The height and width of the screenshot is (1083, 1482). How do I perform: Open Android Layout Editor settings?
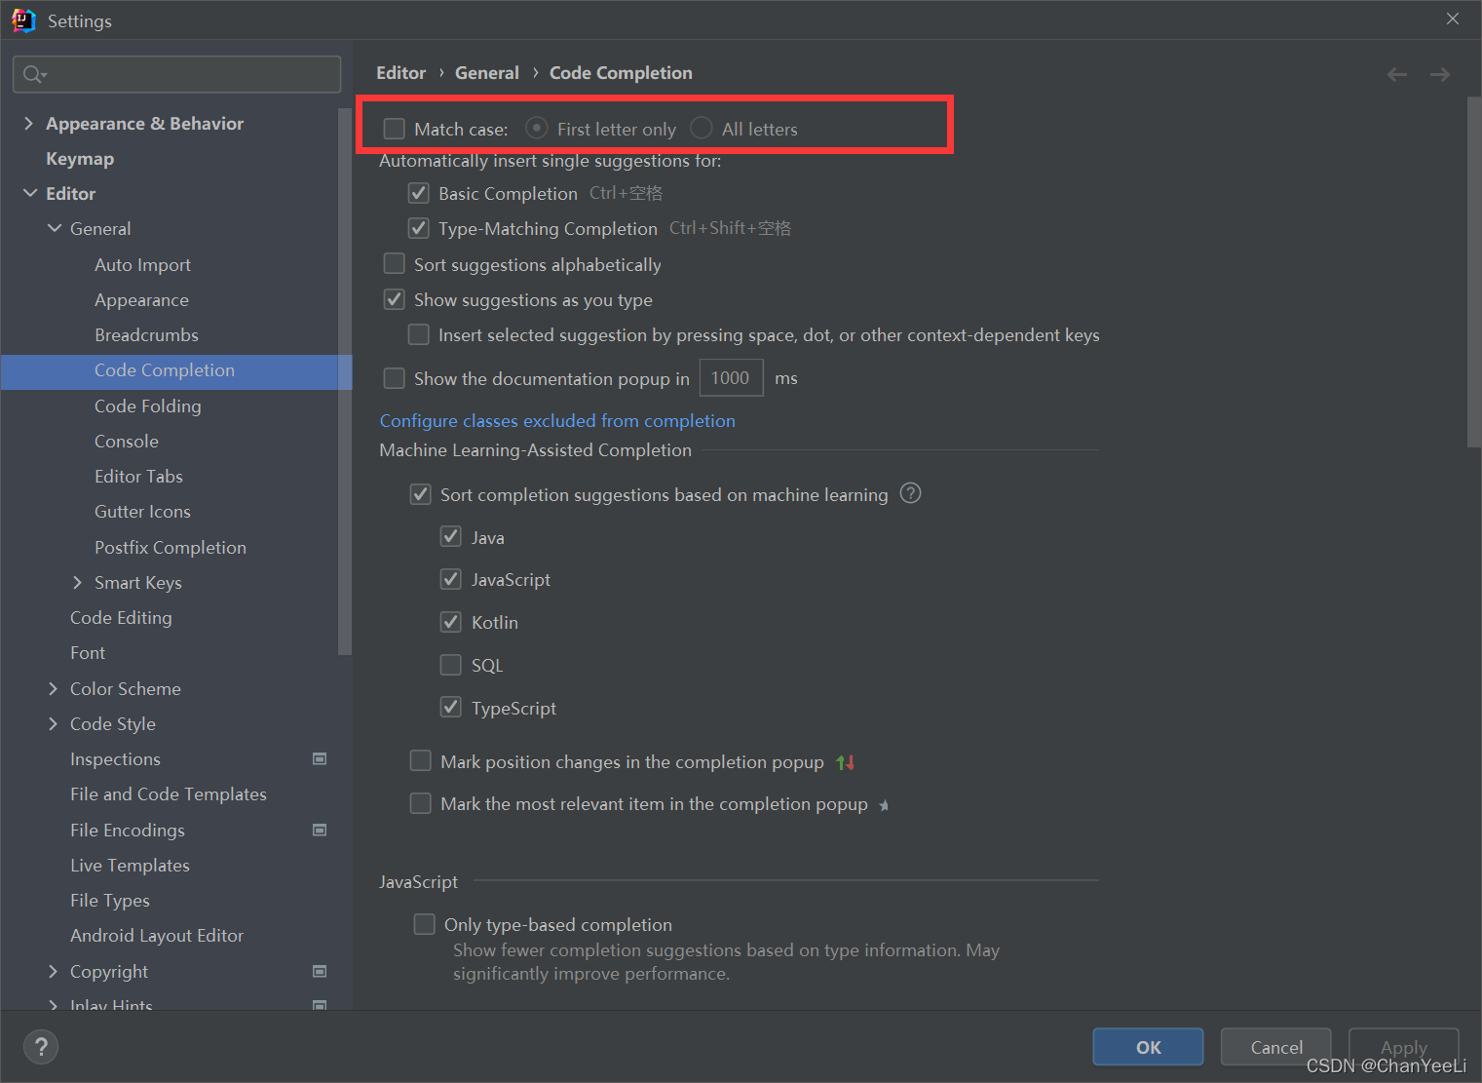(x=157, y=936)
